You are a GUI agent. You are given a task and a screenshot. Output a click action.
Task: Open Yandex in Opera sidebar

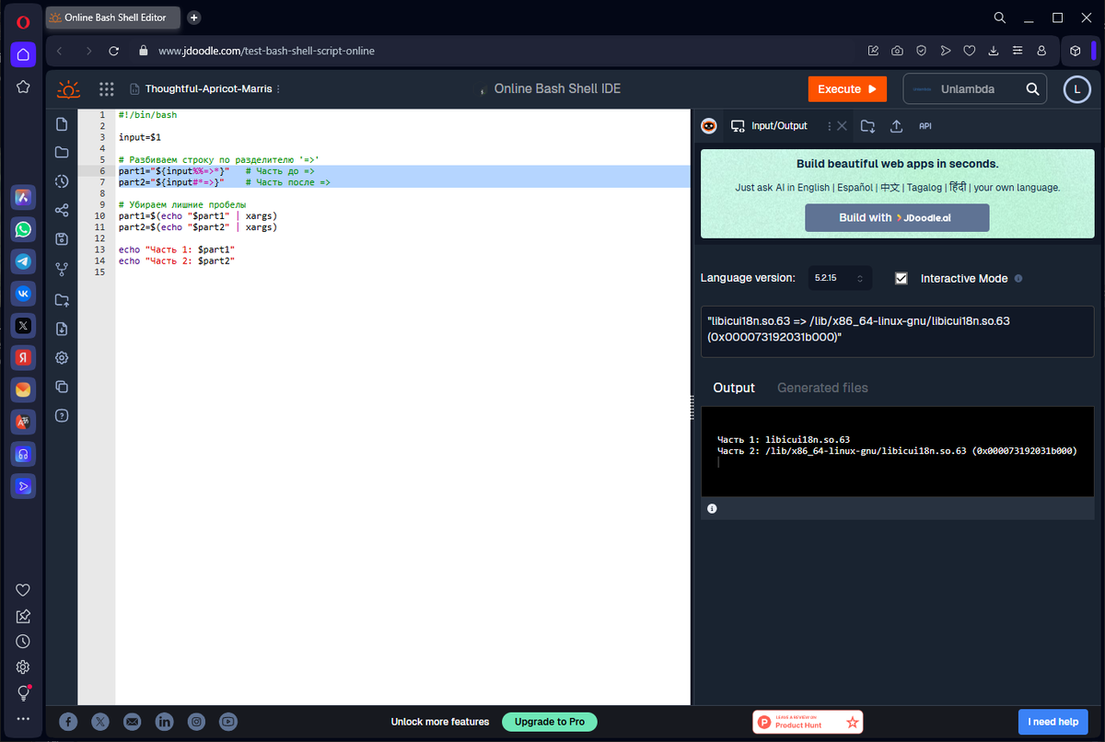point(23,357)
